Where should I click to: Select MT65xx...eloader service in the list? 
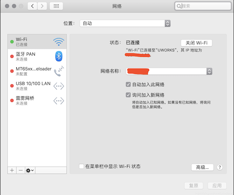(x=37, y=71)
